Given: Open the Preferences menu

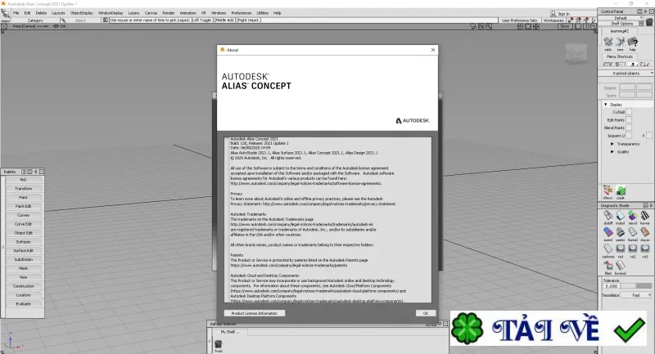Looking at the screenshot, I should pyautogui.click(x=242, y=13).
